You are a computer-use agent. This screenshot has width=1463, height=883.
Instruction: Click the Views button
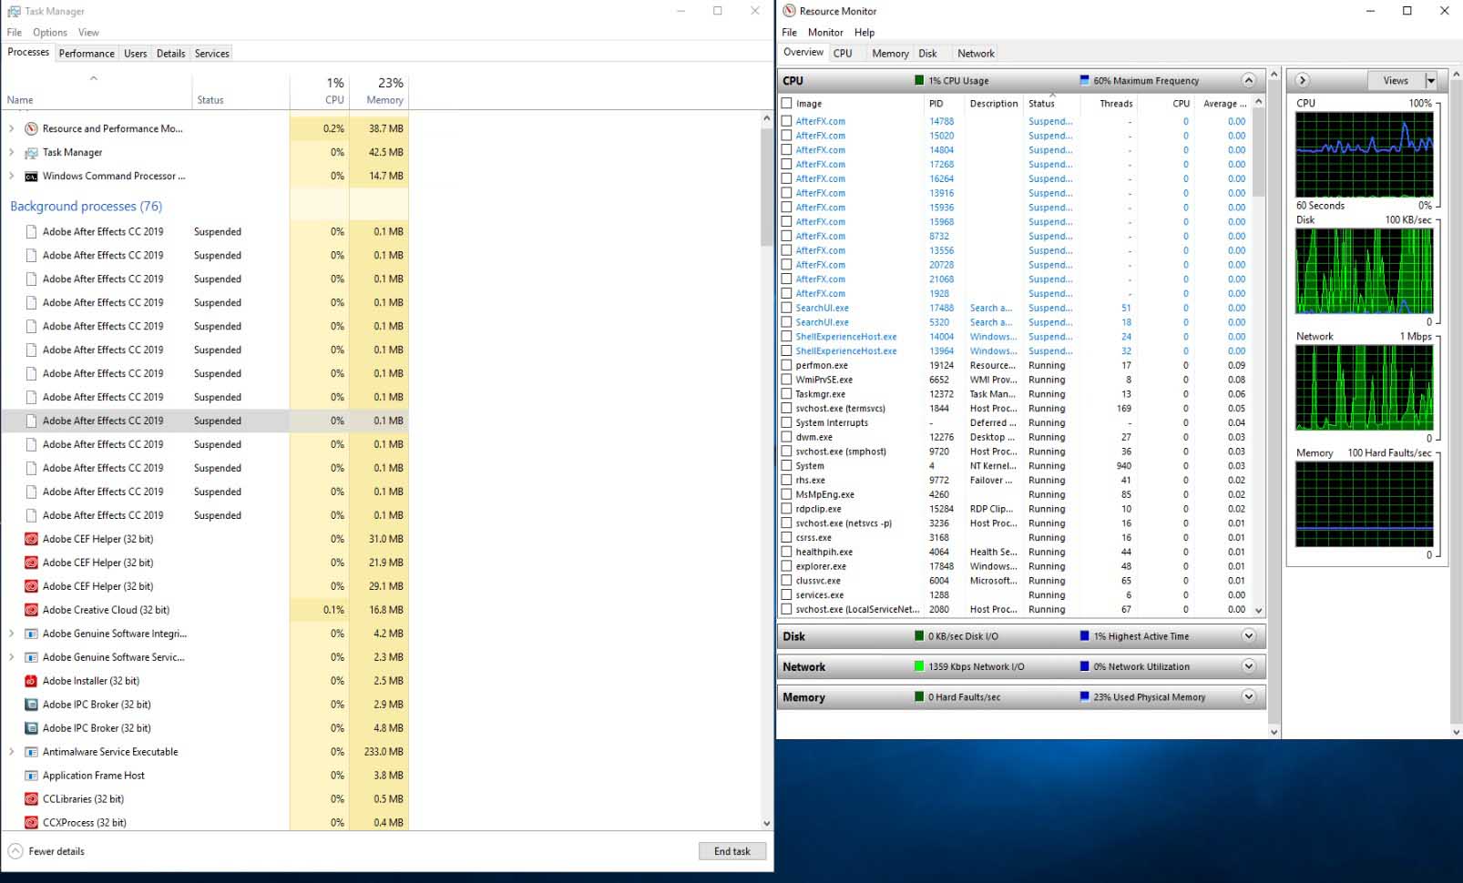click(1396, 80)
